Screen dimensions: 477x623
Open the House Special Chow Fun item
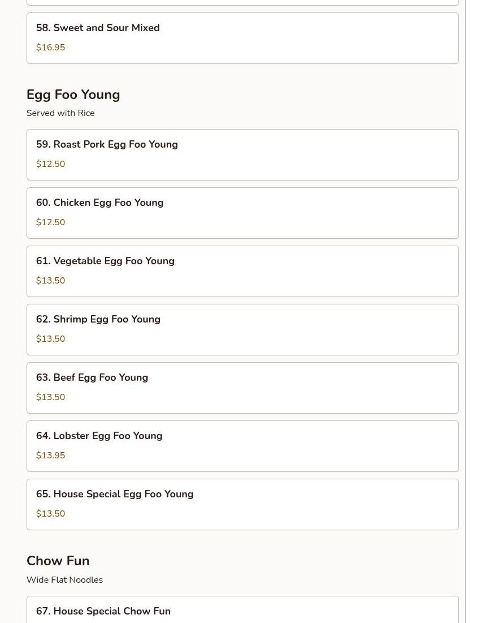103,611
